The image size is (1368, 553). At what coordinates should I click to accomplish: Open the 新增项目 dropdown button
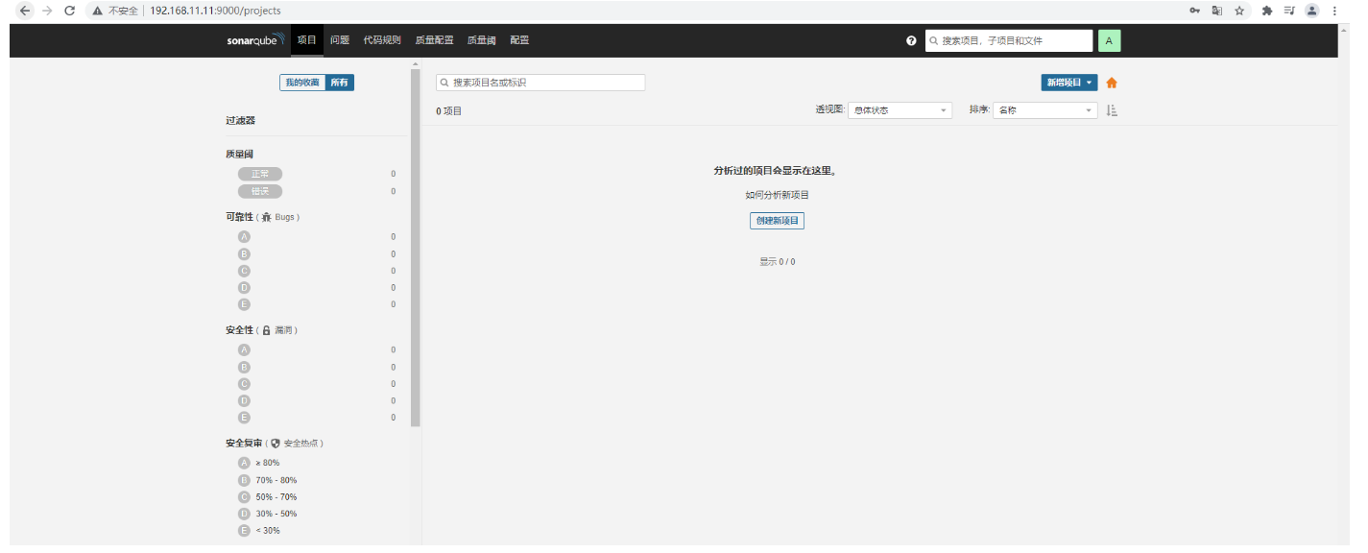[1069, 83]
